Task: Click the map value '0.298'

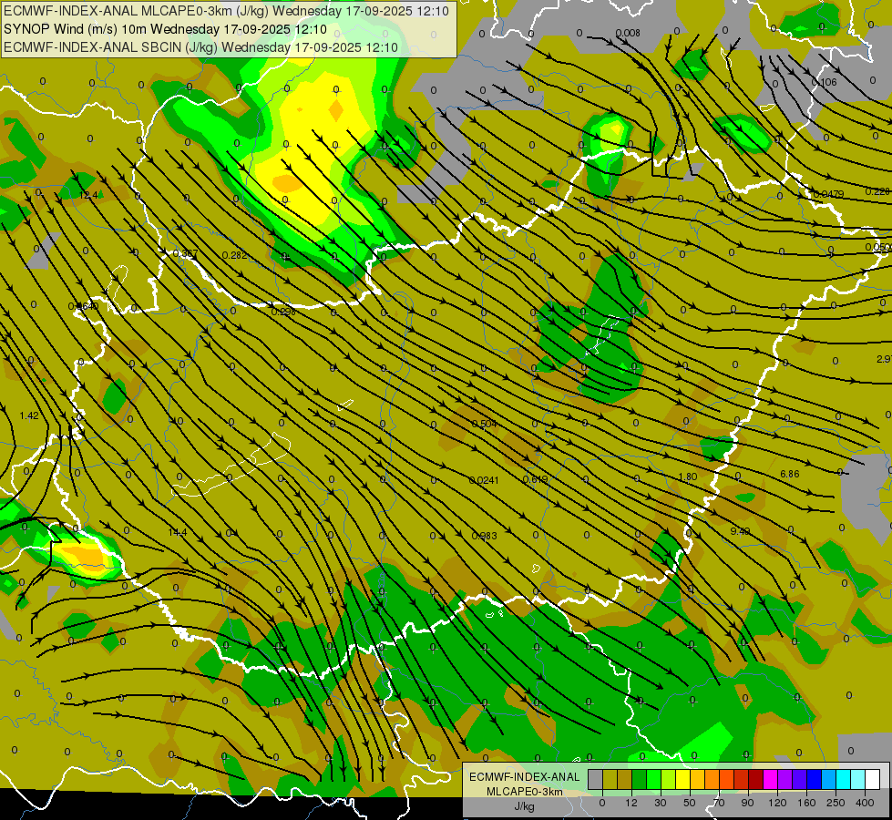Action: [283, 312]
